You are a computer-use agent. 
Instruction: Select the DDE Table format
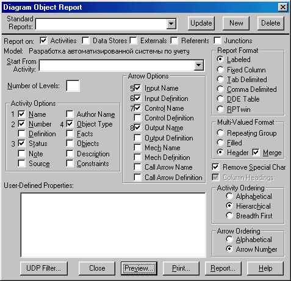[x=220, y=99]
